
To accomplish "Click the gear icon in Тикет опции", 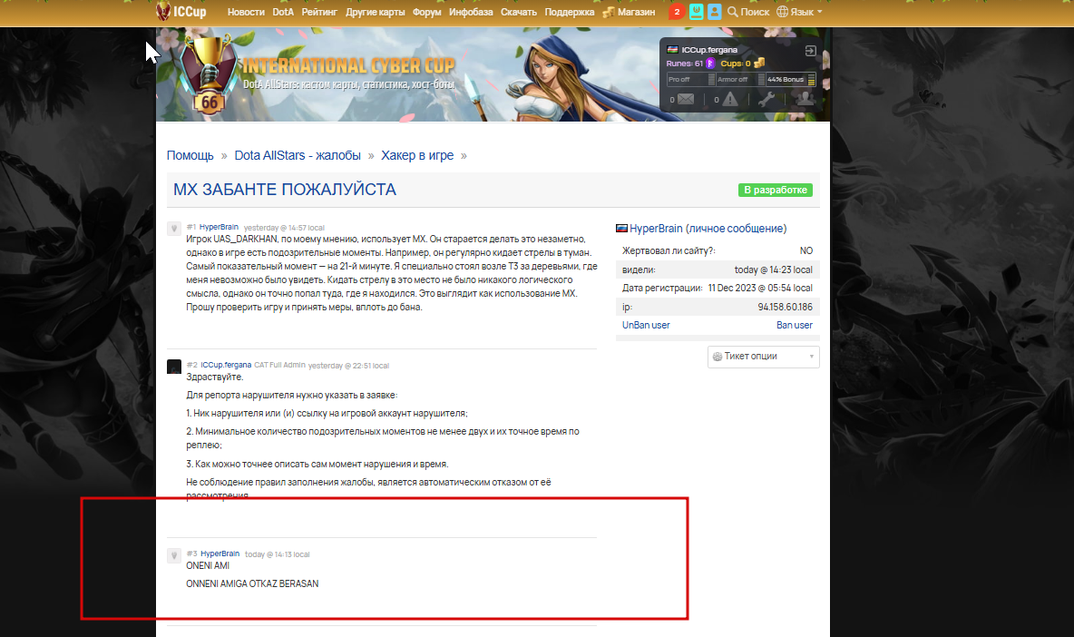I will (x=718, y=357).
